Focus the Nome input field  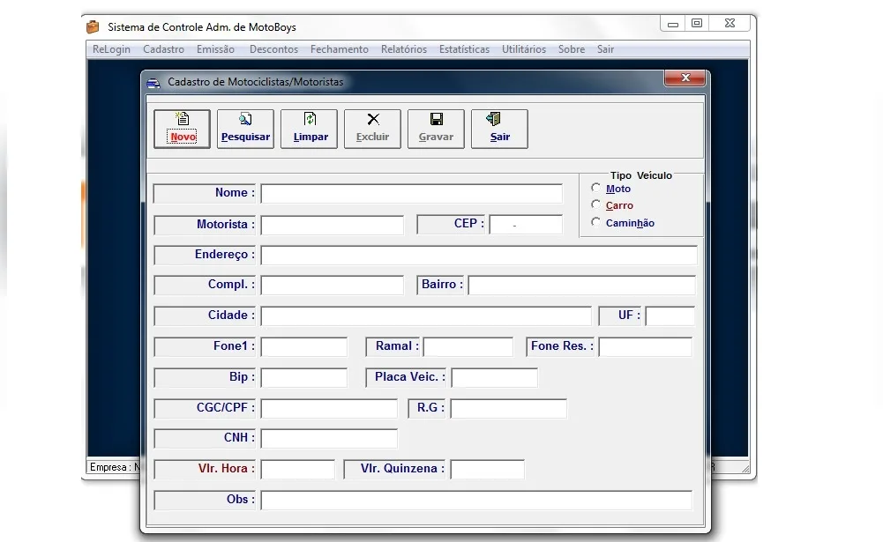pos(412,194)
